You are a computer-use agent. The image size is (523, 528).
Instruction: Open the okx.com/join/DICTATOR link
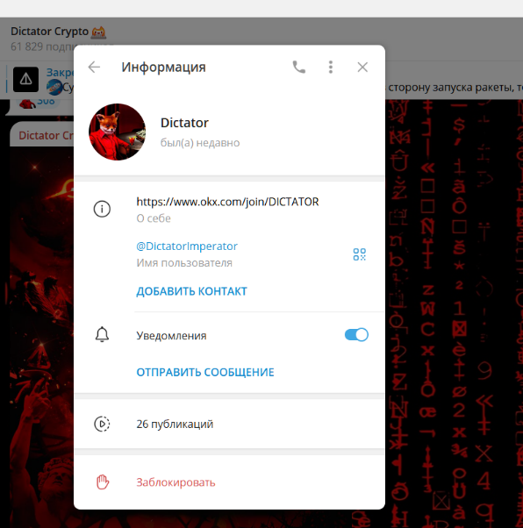227,202
